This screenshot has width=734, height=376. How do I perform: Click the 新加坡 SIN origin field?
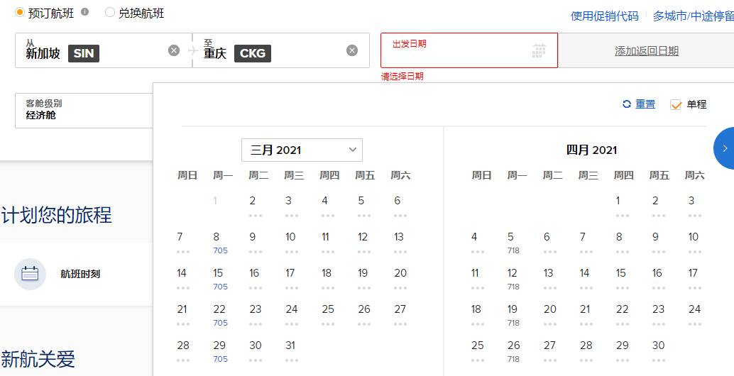tap(104, 50)
